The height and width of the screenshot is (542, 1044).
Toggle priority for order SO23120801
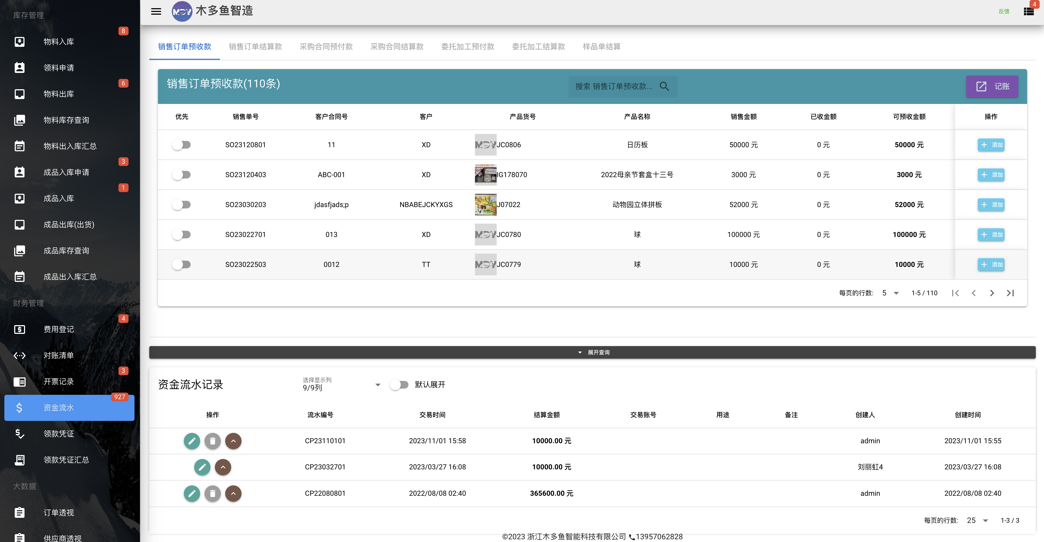click(181, 144)
